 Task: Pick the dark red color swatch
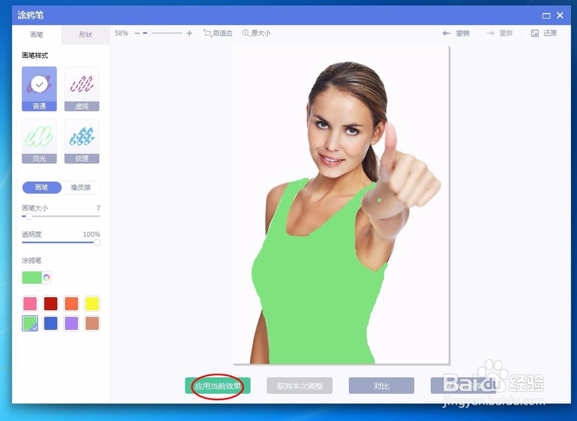click(x=51, y=304)
